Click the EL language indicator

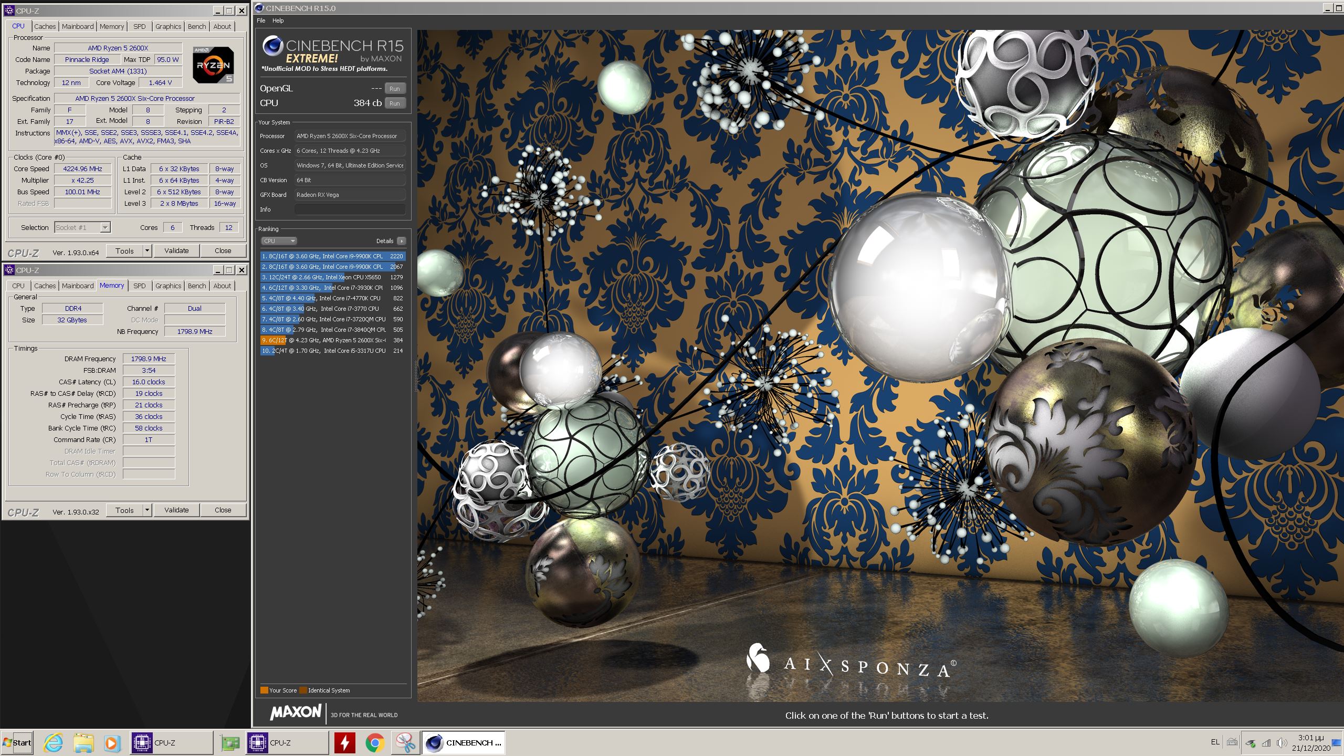pos(1215,742)
